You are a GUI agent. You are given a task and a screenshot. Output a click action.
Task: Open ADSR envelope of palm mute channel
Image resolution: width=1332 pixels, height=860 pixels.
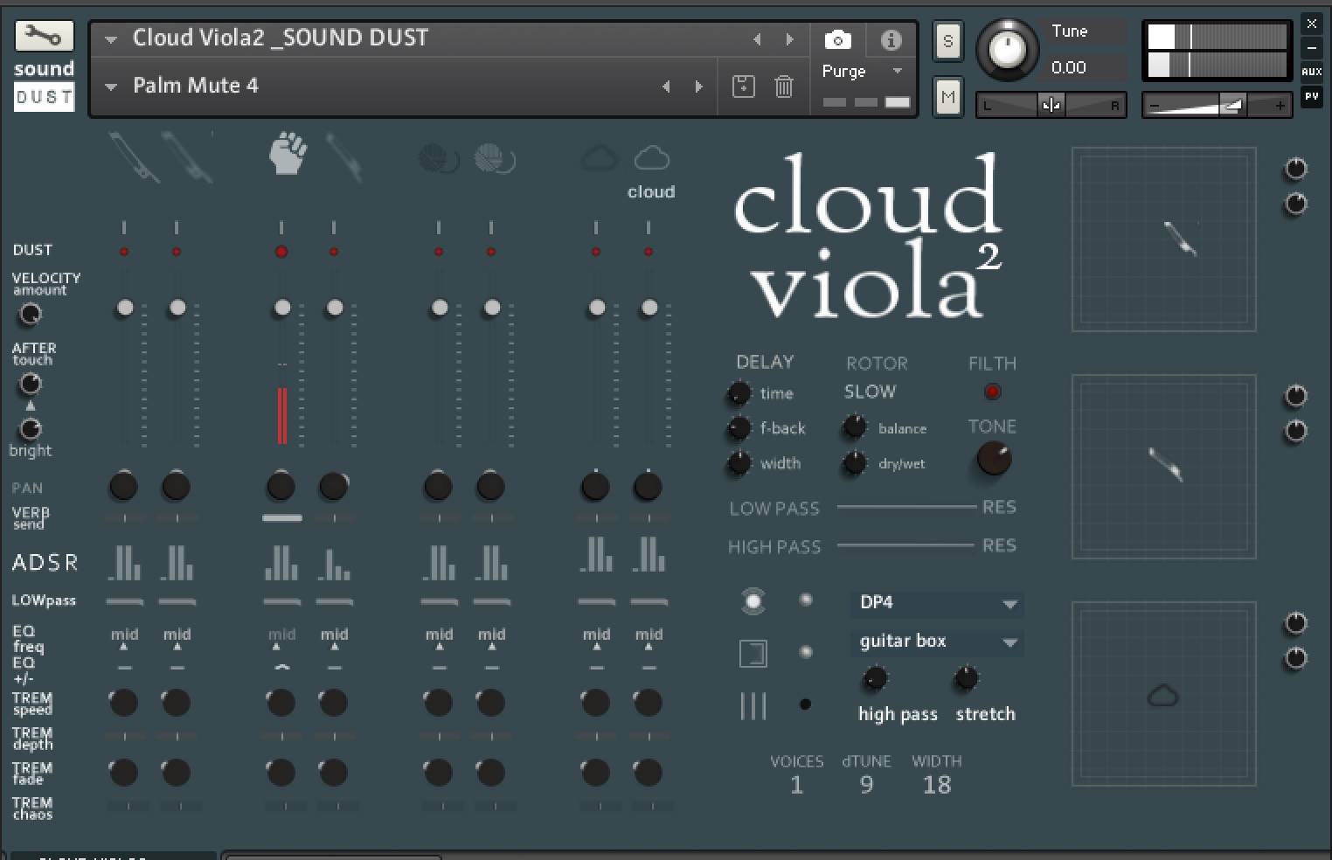click(281, 562)
